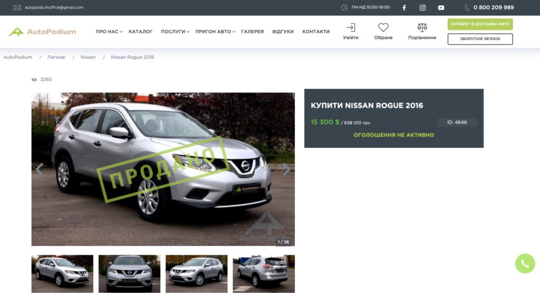The image size is (540, 297).
Task: Open the Instagram profile icon
Action: 422,7
